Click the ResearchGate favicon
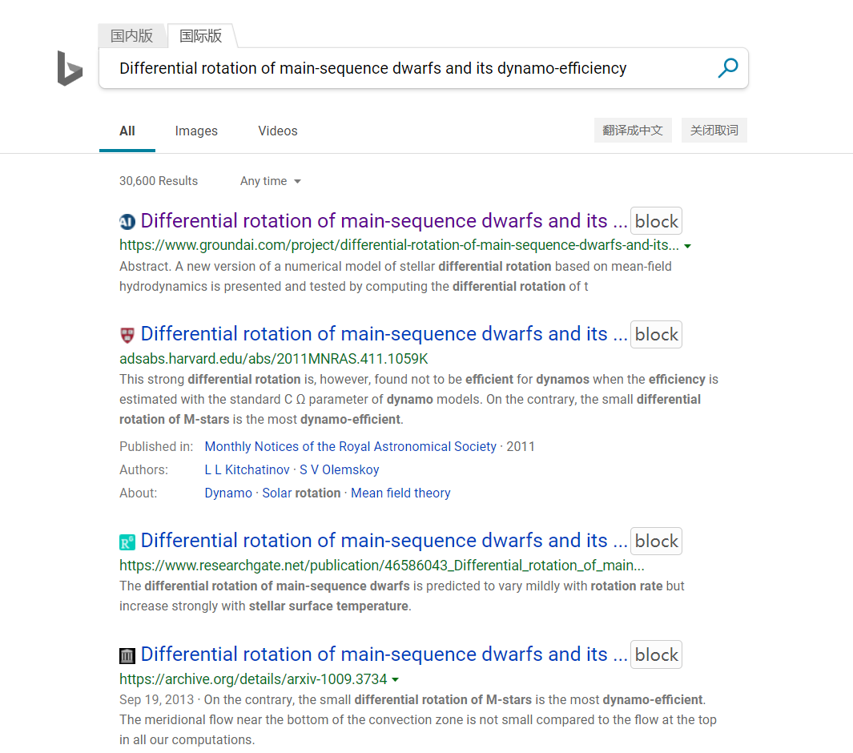The width and height of the screenshot is (853, 753). pyautogui.click(x=127, y=541)
